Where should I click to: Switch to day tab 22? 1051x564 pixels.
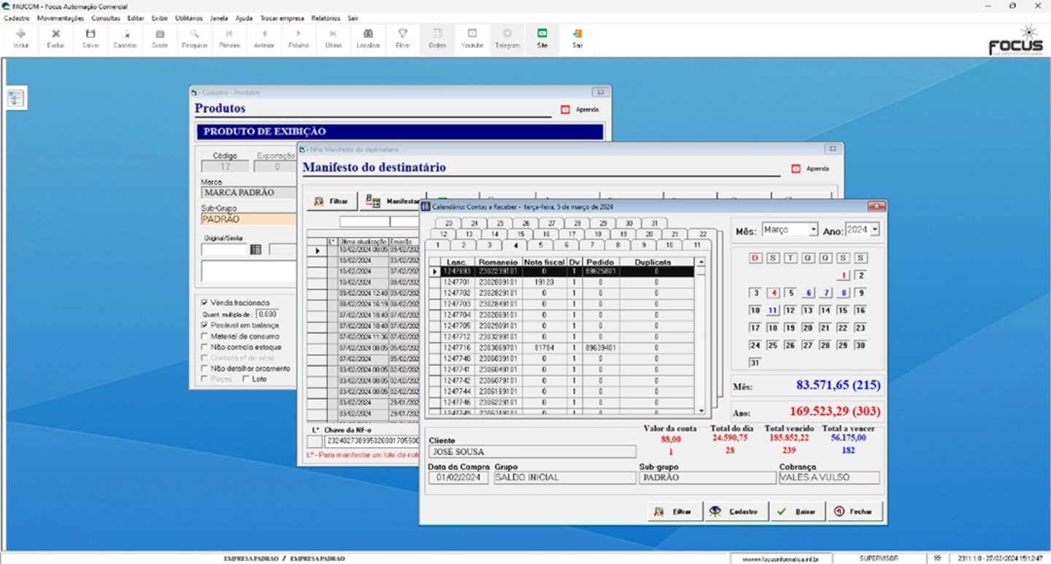click(x=701, y=234)
